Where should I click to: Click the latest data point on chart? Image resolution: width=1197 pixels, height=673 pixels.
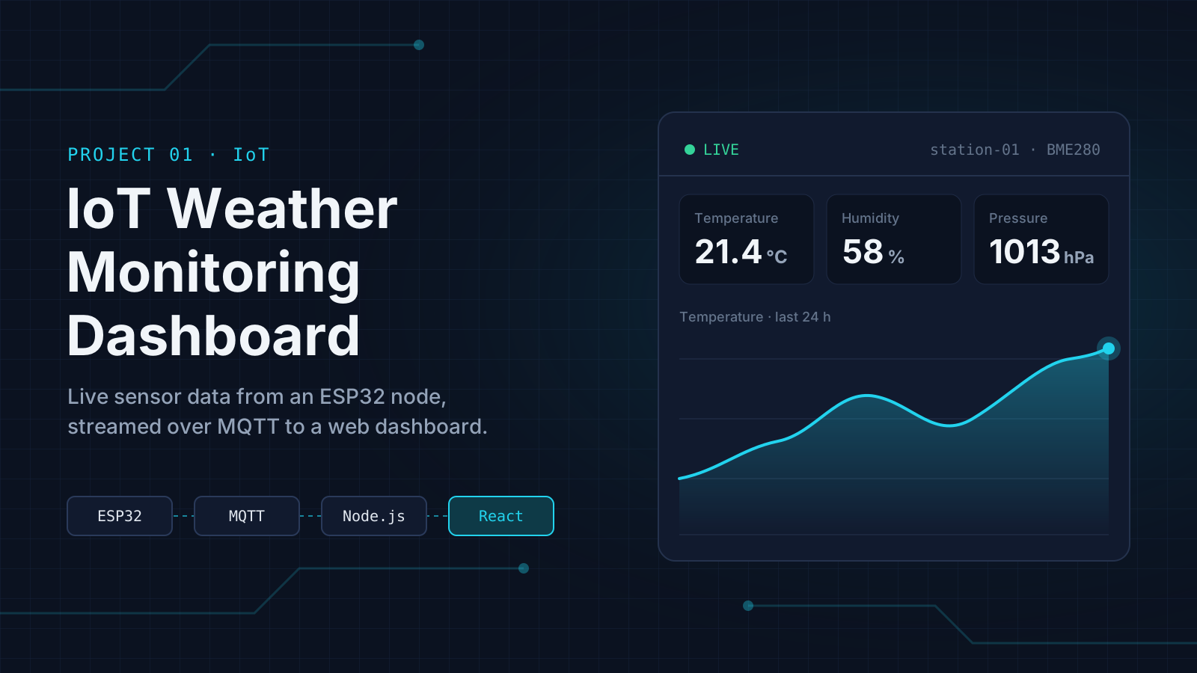click(x=1109, y=348)
